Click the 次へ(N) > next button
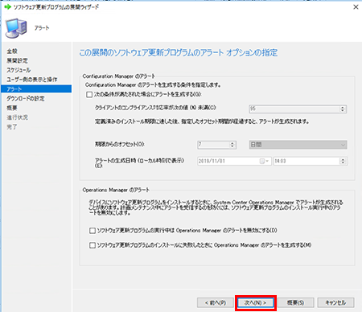 pos(256,302)
